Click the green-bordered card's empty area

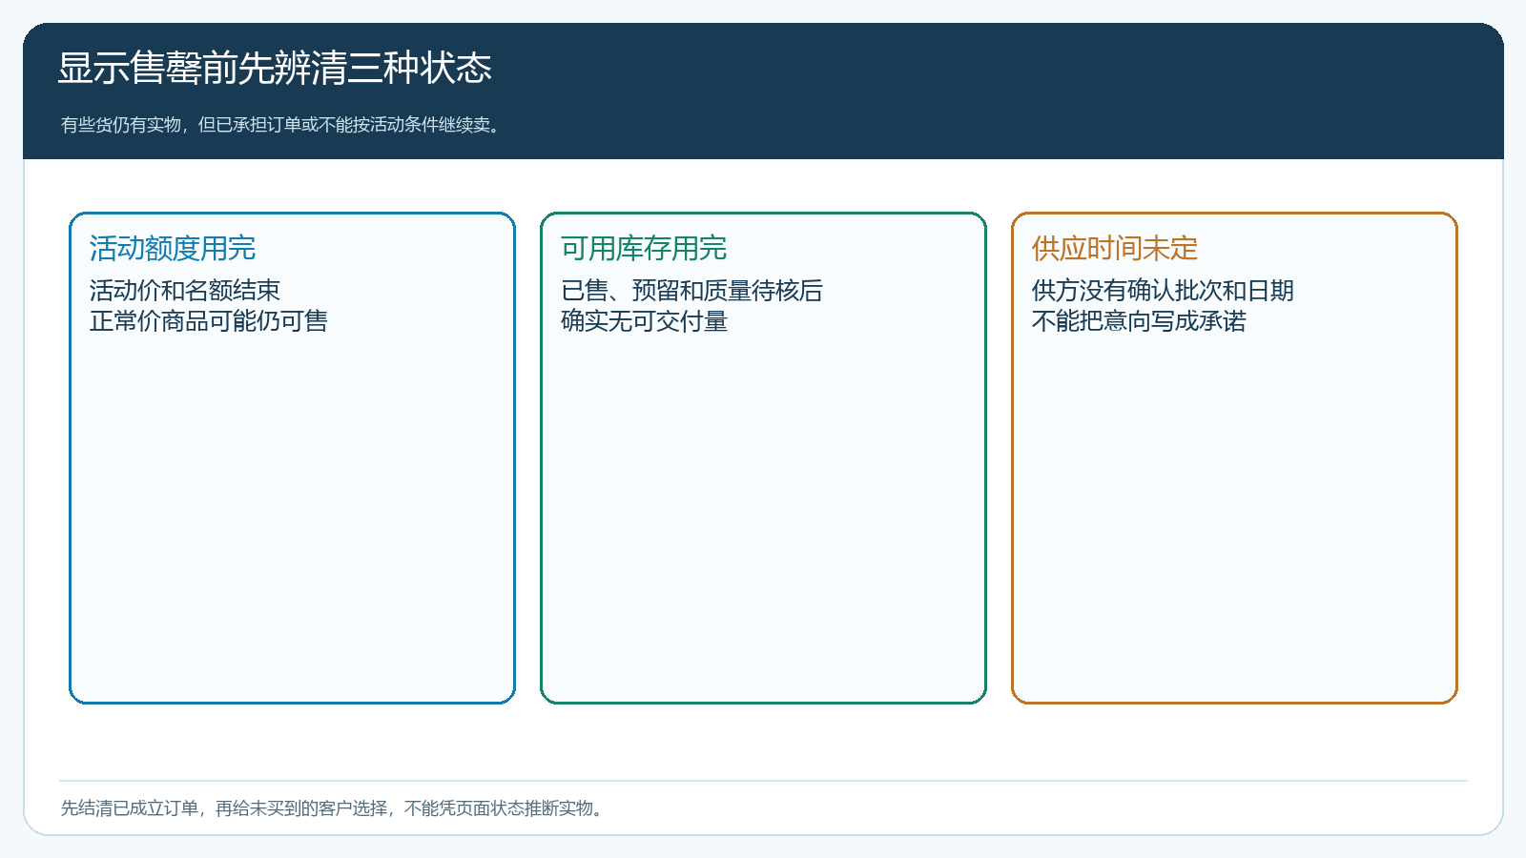coord(763,515)
